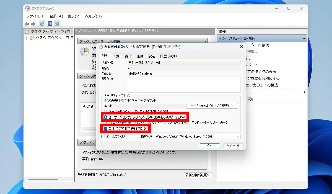
Task: Close the 自動再起動スケジュール properties dialog
Action: coord(241,47)
